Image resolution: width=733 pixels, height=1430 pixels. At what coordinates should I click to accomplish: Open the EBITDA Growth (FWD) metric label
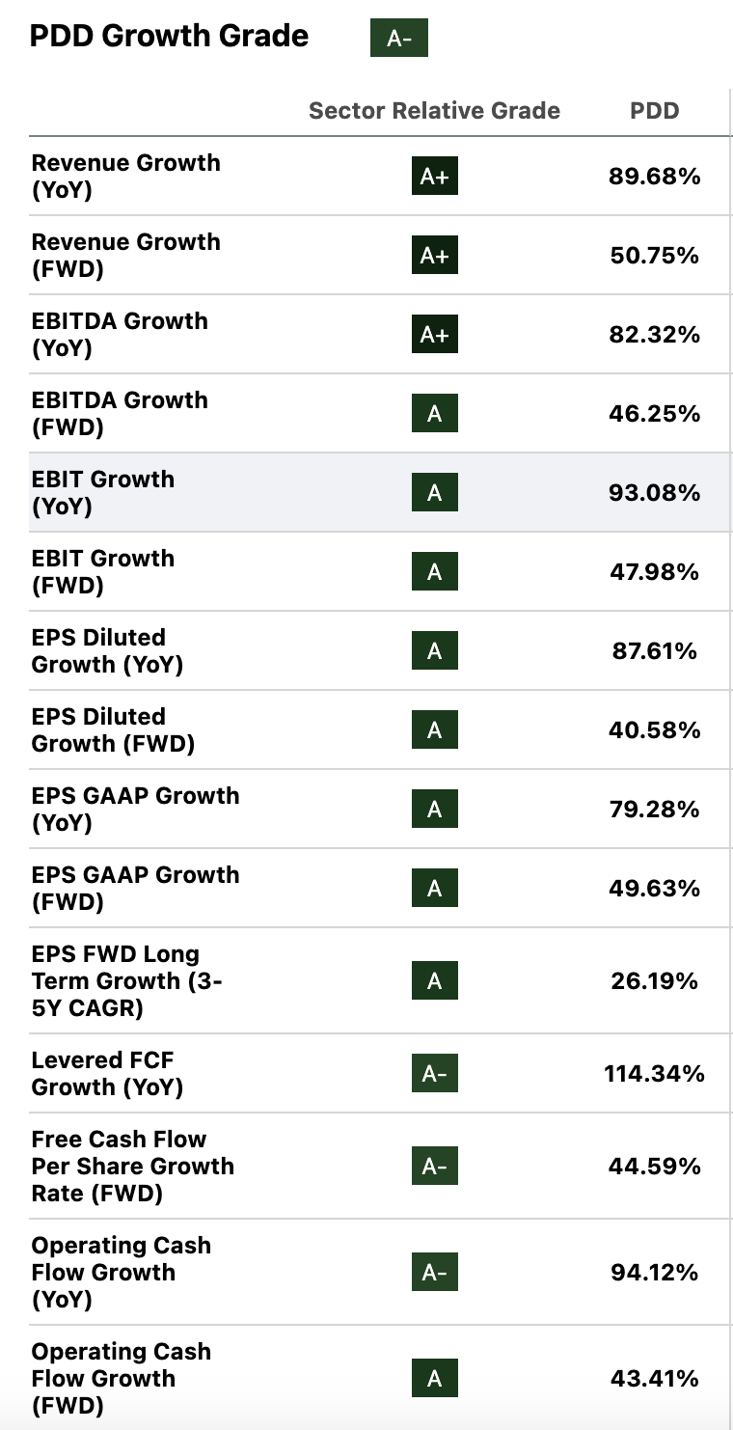[x=120, y=414]
